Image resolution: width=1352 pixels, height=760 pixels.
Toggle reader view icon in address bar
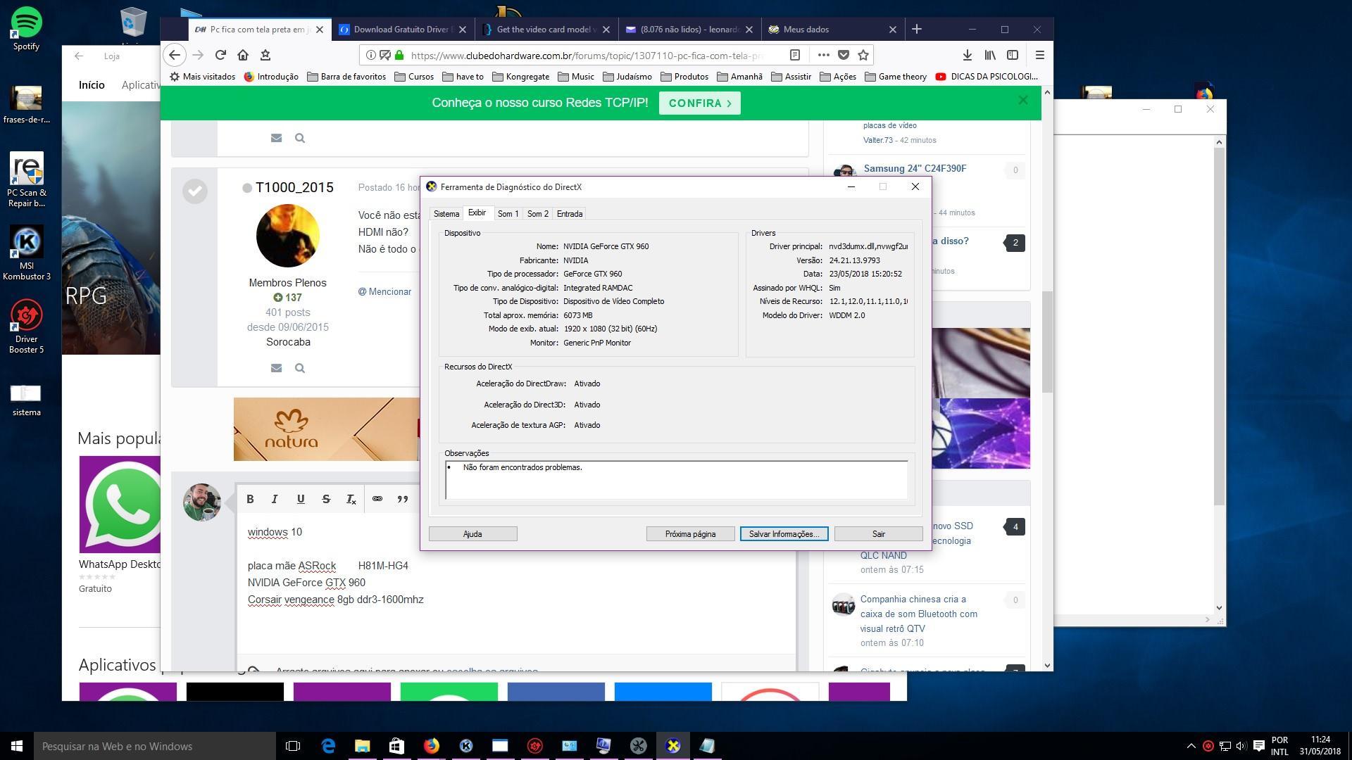coord(794,55)
